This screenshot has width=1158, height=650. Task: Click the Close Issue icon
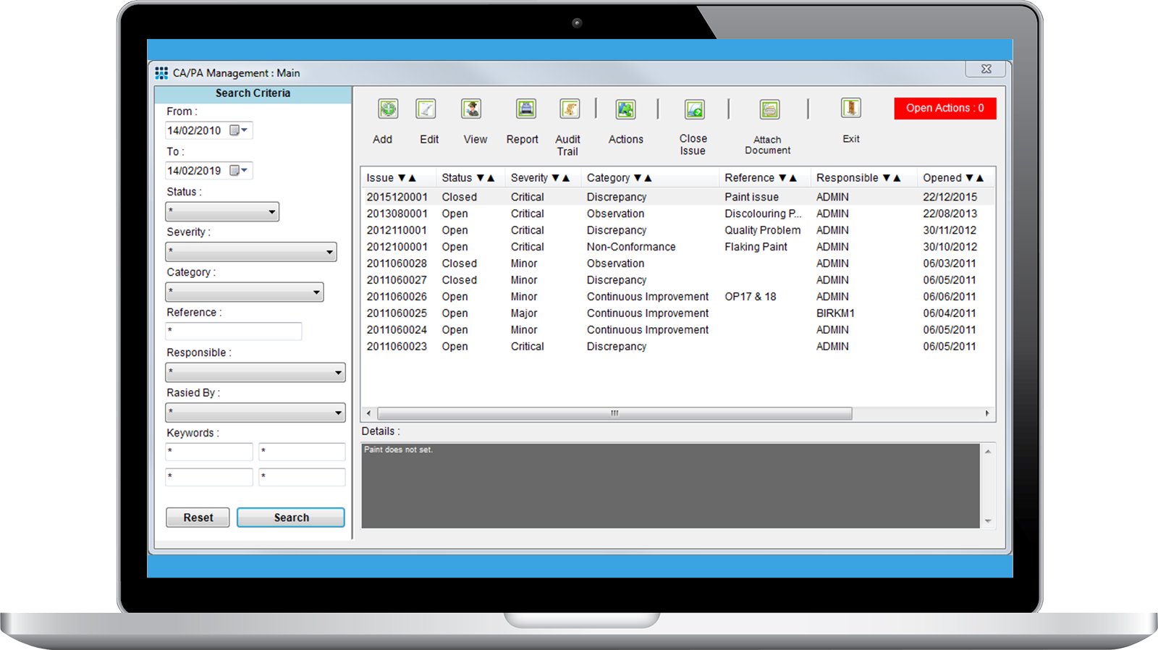(694, 110)
